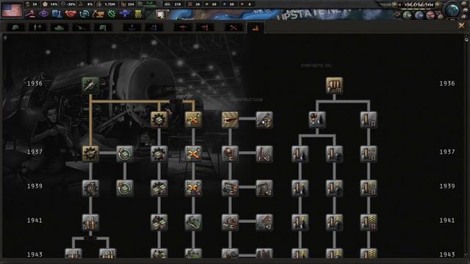Screen dimensions: 470x264
Task: Open the intelligence agency eye icon
Action: click(43, 14)
